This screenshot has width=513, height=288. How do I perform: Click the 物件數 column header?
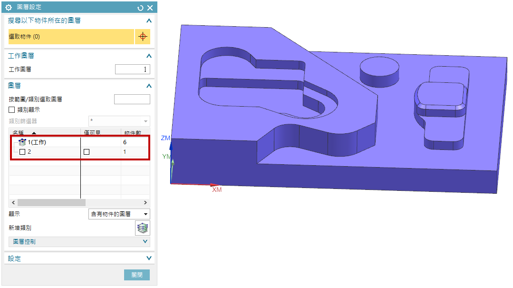(x=135, y=132)
